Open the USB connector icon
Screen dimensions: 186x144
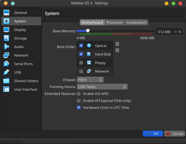click(x=6, y=72)
